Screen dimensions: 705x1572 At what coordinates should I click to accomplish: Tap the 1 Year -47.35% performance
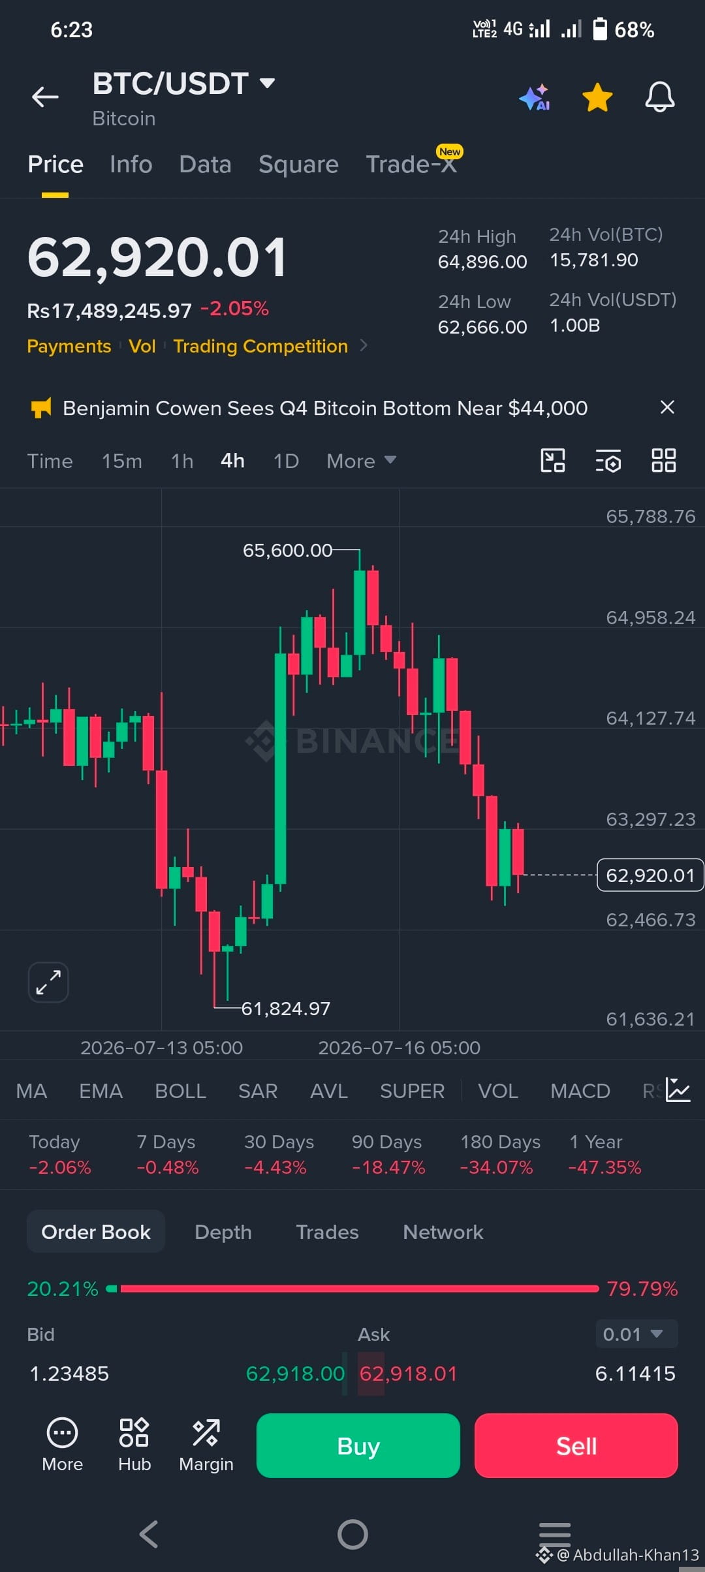605,1154
